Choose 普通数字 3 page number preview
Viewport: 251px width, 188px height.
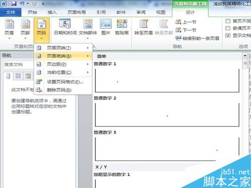coord(167,149)
